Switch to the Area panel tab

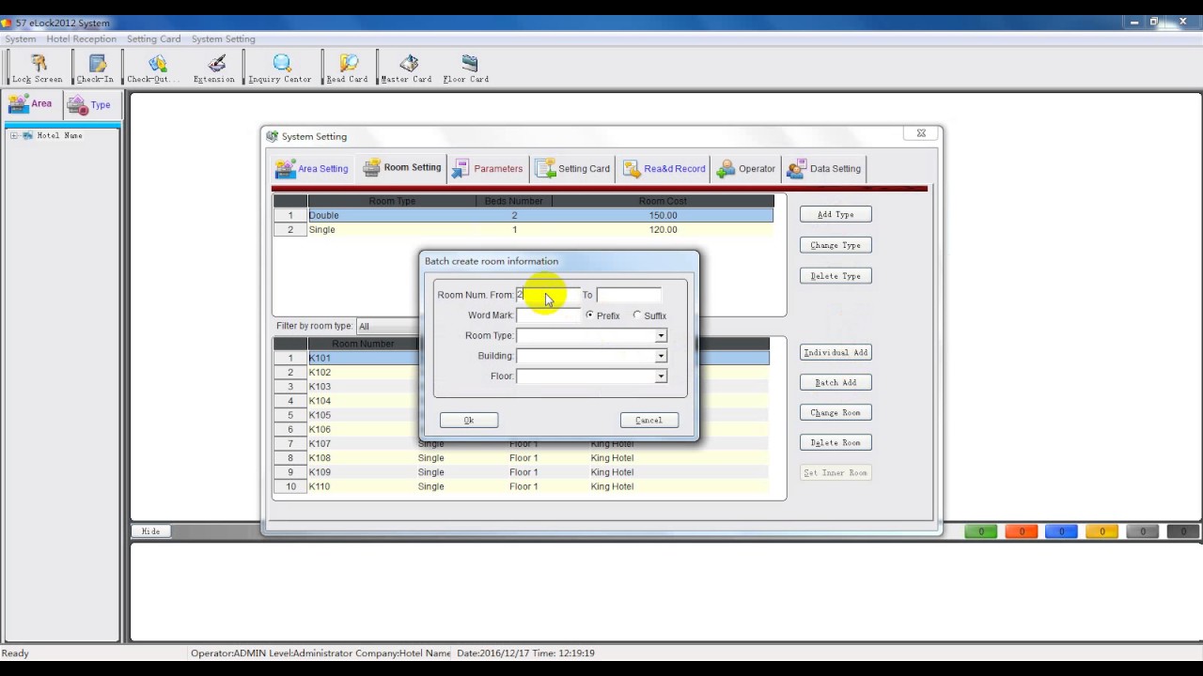coord(33,104)
